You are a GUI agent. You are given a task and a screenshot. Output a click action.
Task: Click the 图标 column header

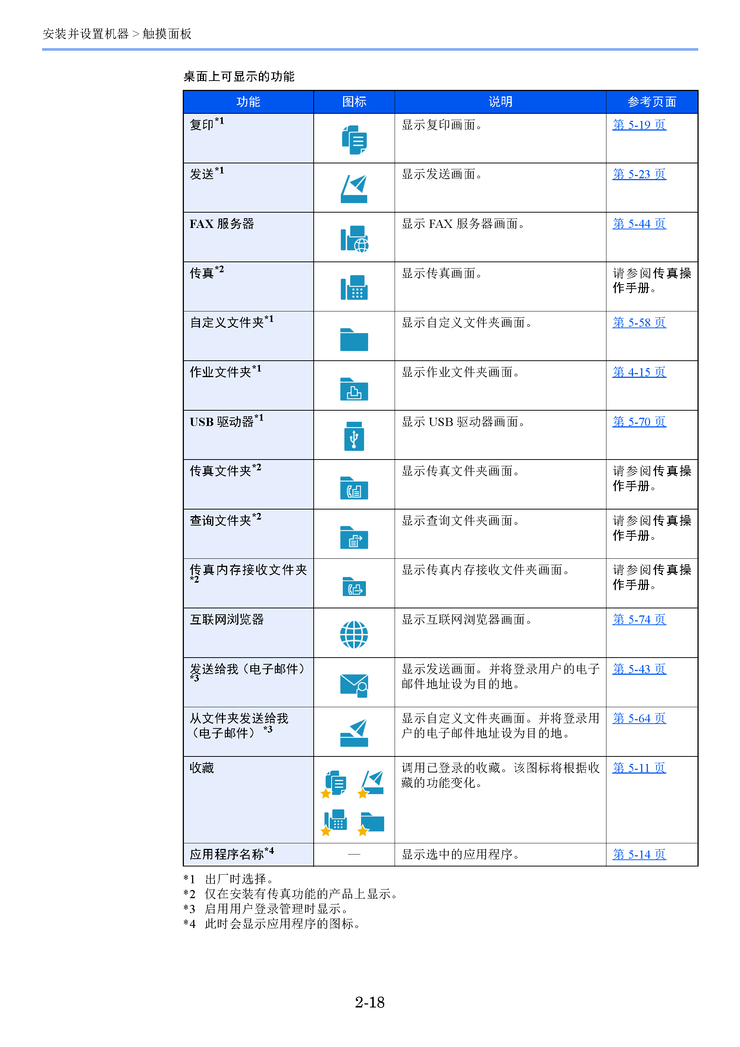pos(354,102)
